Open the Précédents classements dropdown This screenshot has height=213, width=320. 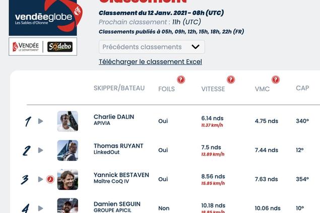[x=152, y=47]
